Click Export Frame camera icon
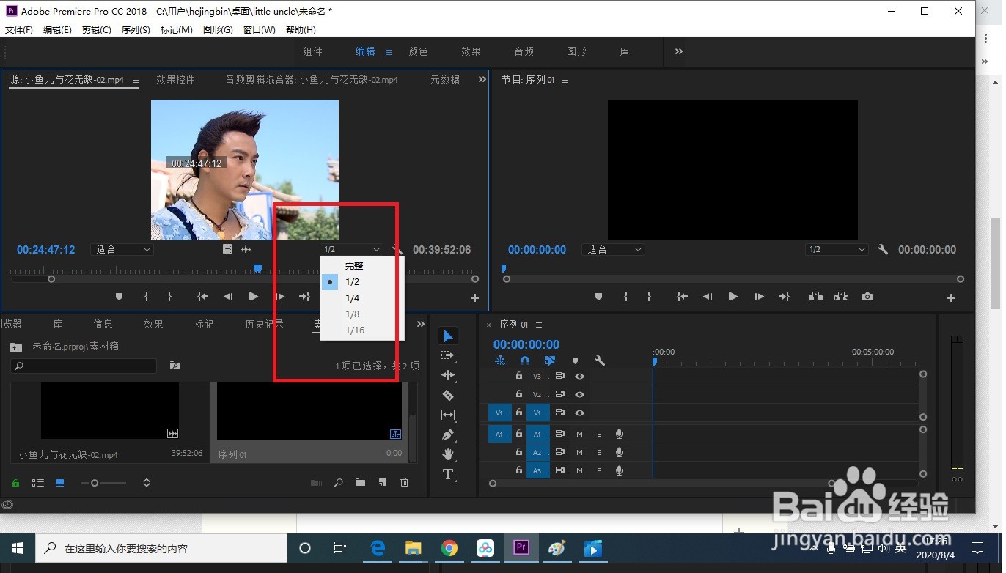This screenshot has width=1006, height=573. click(867, 297)
